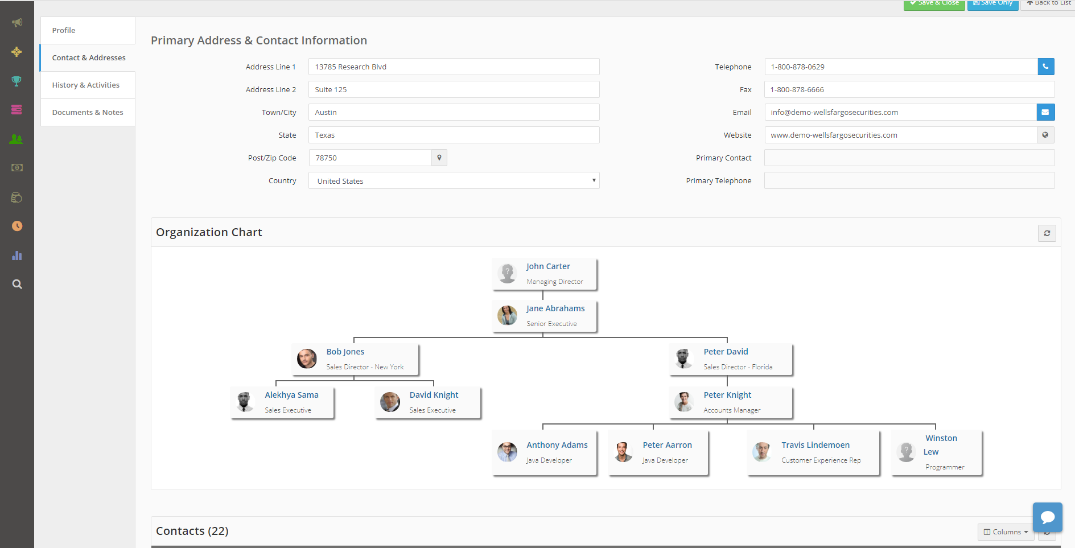Click the search magnifier sidebar icon

click(17, 284)
